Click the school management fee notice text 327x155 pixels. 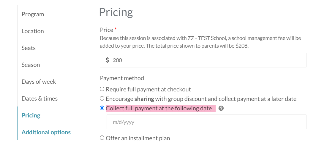pyautogui.click(x=200, y=42)
